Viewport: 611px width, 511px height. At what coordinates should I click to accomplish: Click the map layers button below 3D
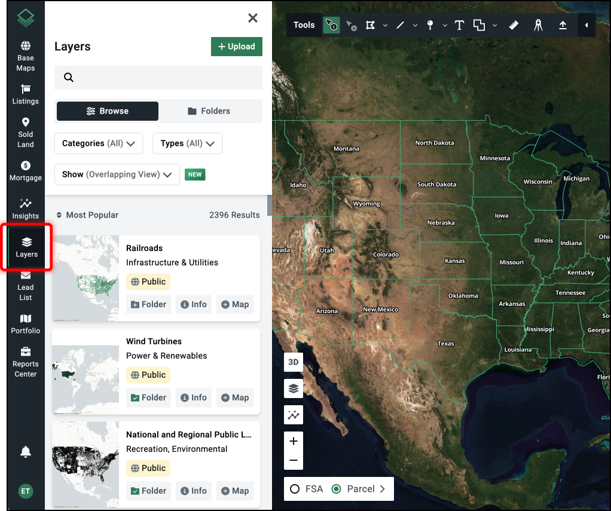(x=294, y=388)
